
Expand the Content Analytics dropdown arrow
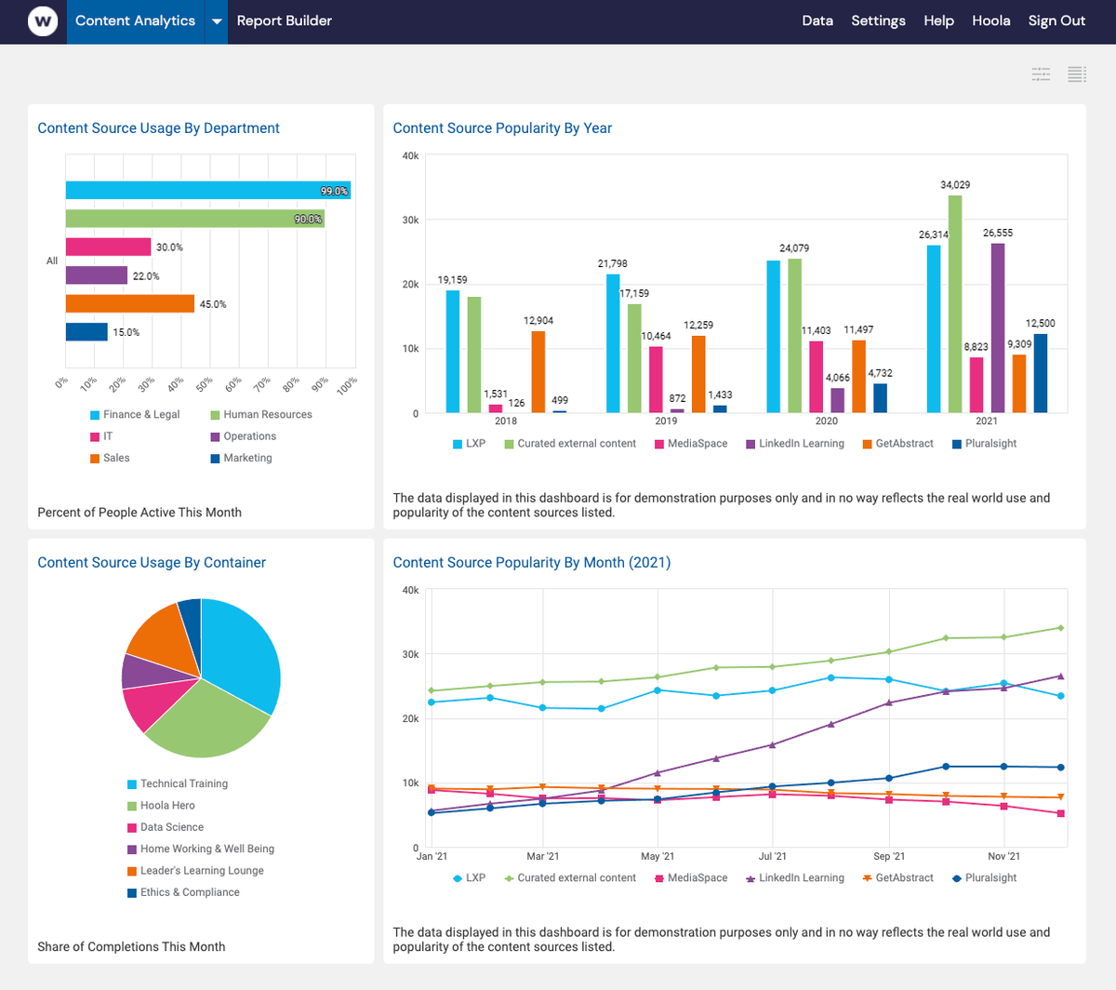(216, 21)
